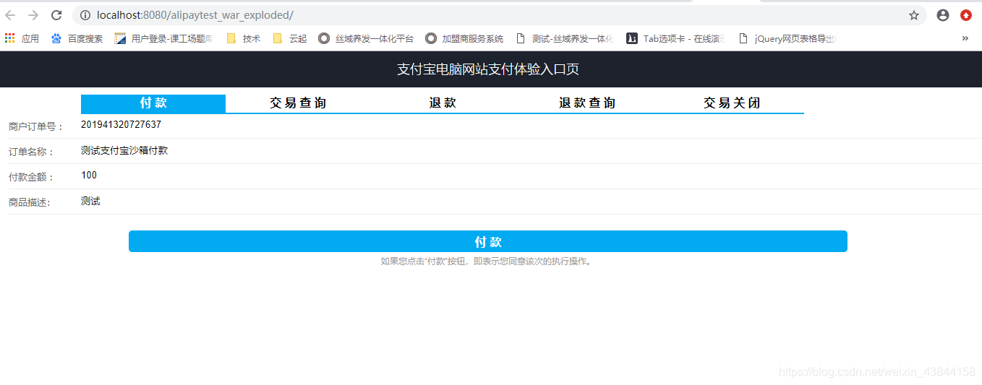
Task: Open the 测试-丝域养发一体化 bookmark
Action: pyautogui.click(x=564, y=38)
